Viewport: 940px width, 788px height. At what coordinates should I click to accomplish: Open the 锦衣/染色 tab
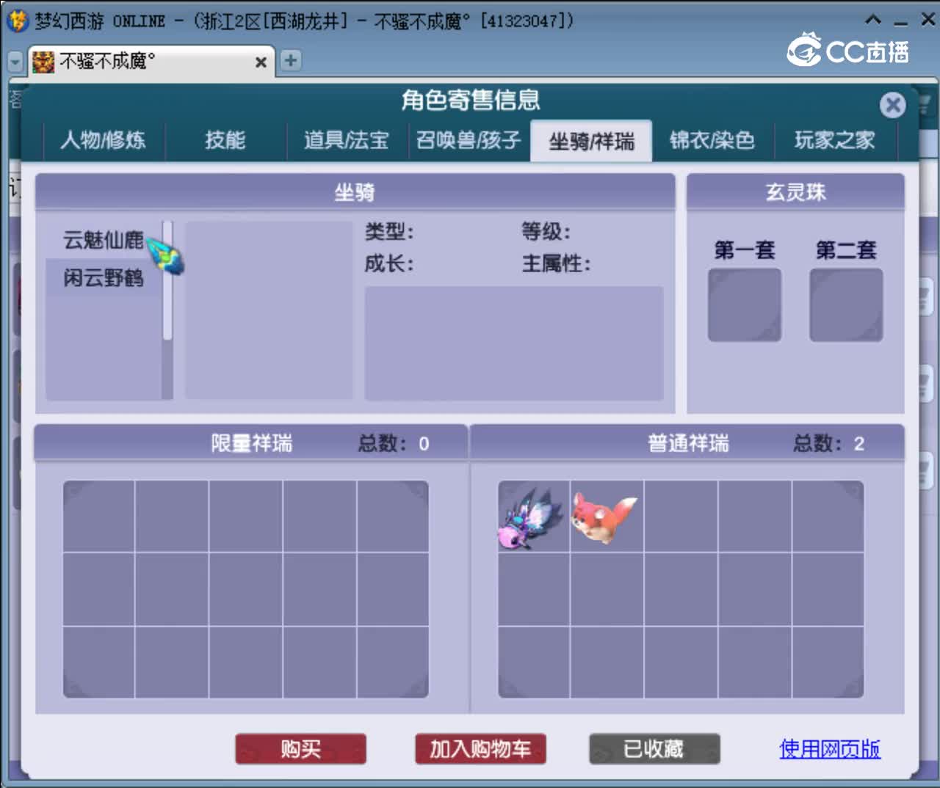point(712,140)
